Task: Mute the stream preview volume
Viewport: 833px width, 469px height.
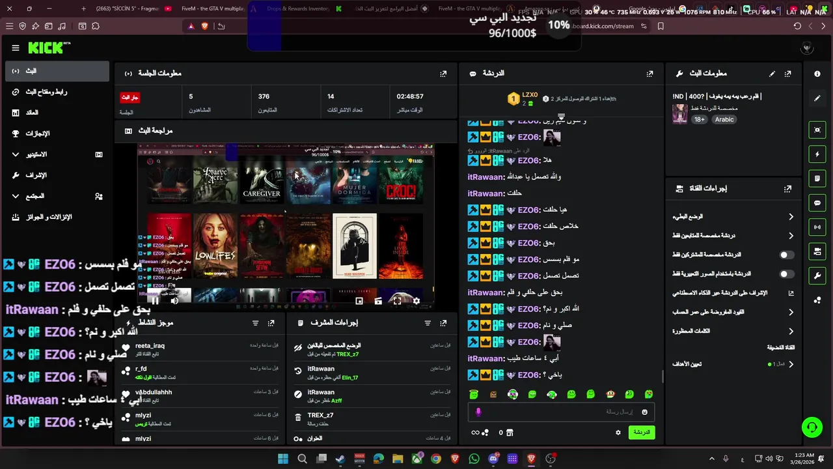Action: click(x=174, y=301)
